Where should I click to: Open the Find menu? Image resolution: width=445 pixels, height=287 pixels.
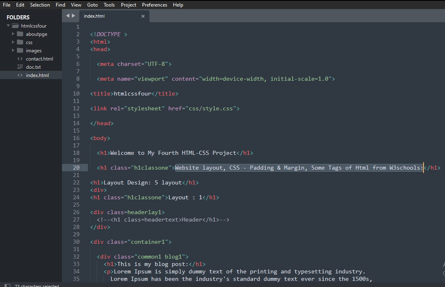click(60, 5)
